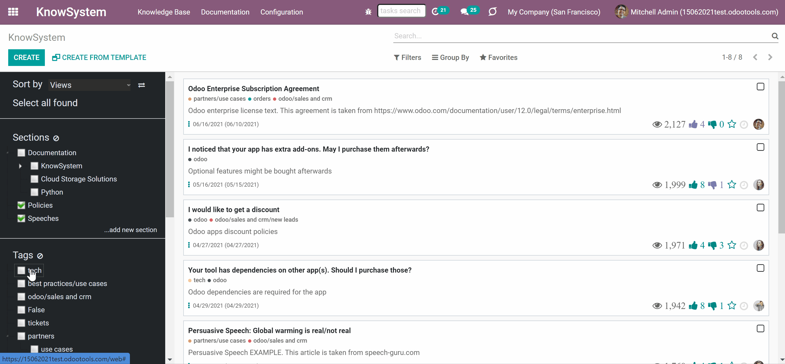Open the Knowledge Base menu
Viewport: 785px width, 364px height.
pos(164,12)
